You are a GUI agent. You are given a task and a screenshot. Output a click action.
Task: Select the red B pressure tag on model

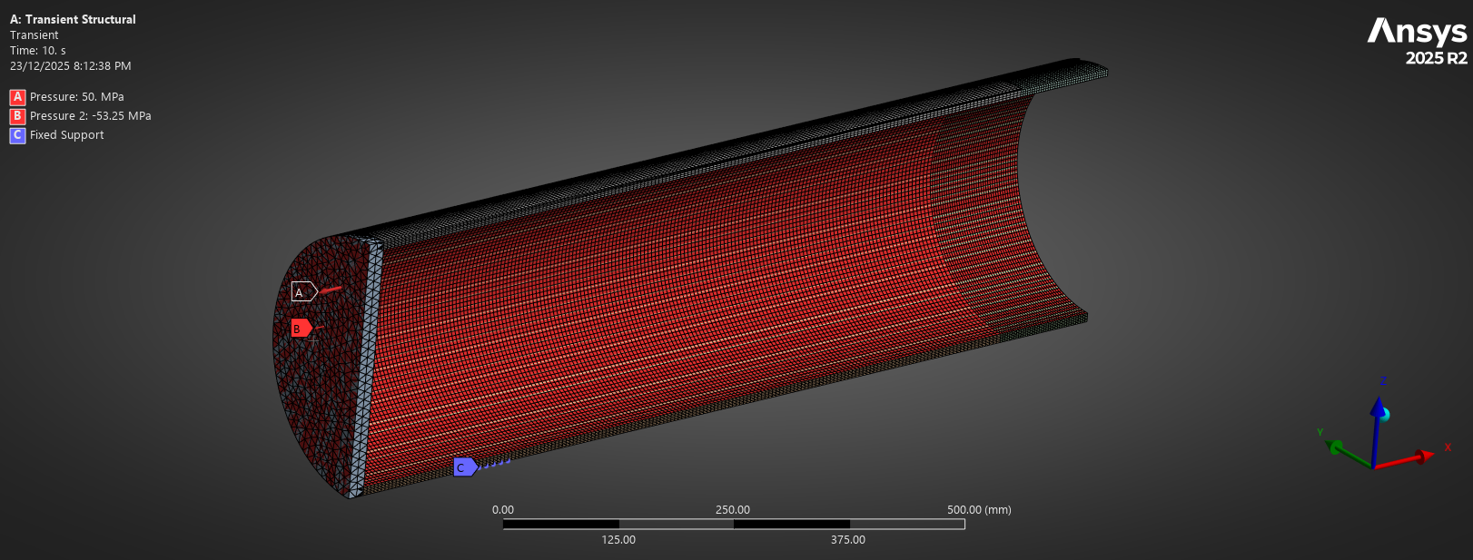pyautogui.click(x=301, y=329)
